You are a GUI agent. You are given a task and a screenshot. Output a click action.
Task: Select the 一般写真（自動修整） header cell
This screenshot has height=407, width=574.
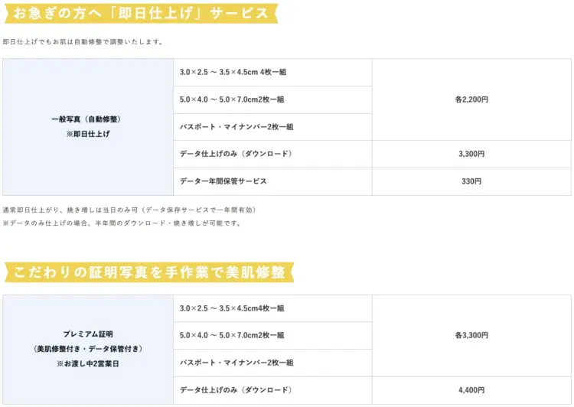tap(86, 119)
